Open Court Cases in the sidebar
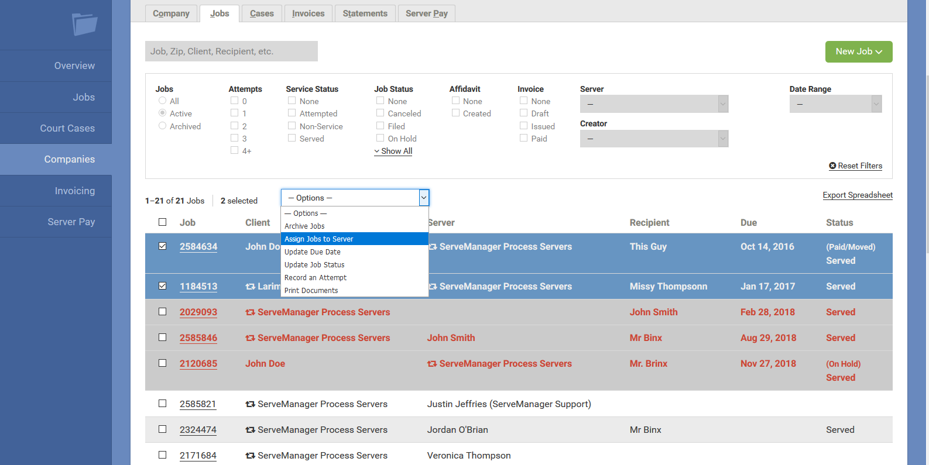 (67, 128)
